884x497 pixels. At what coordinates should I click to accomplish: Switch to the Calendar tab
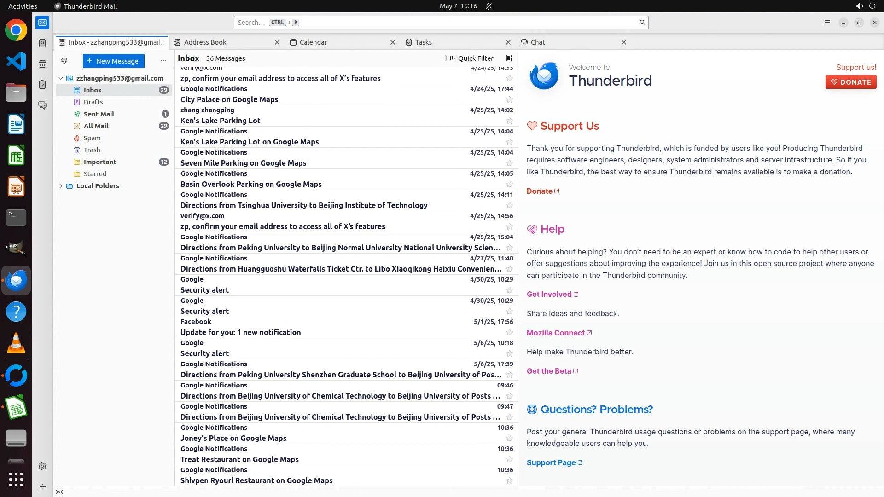pyautogui.click(x=313, y=42)
